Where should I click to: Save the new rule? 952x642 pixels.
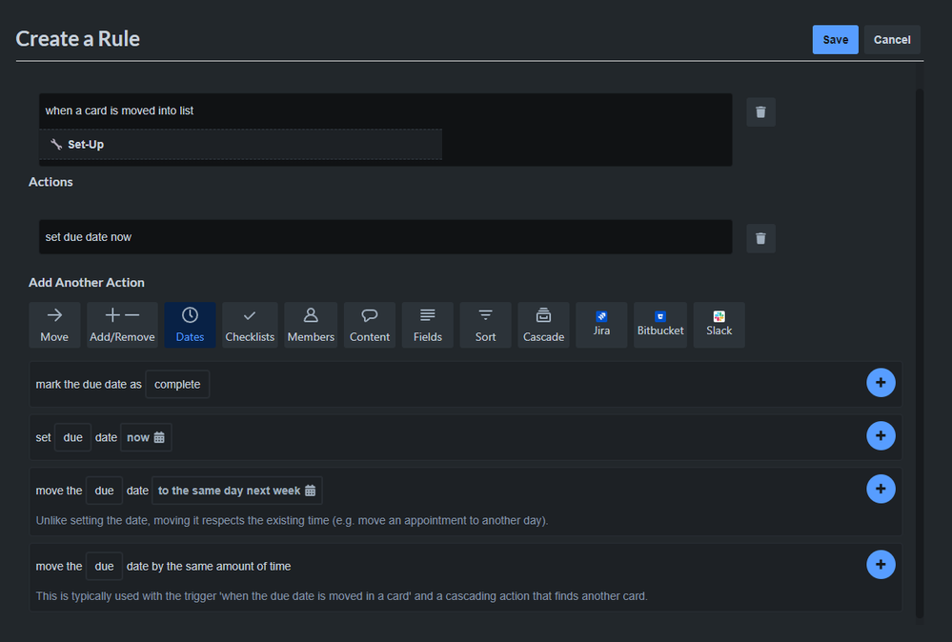point(835,39)
